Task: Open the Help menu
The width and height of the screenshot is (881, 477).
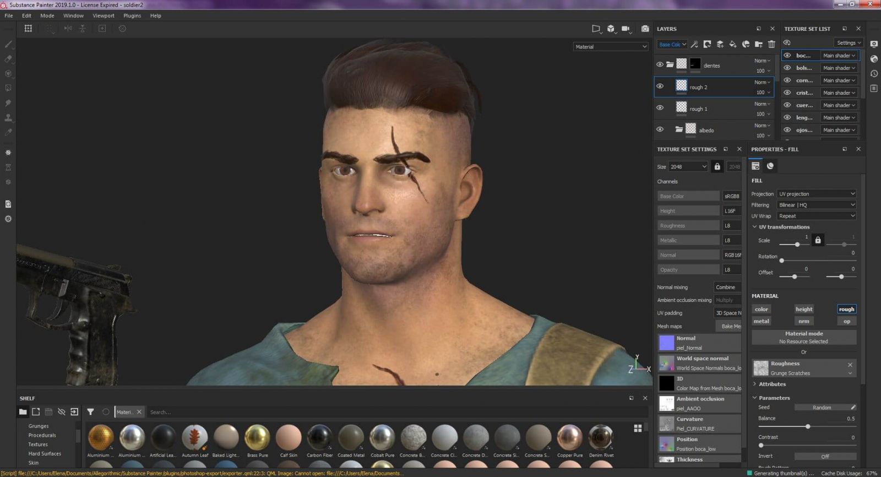Action: point(156,15)
